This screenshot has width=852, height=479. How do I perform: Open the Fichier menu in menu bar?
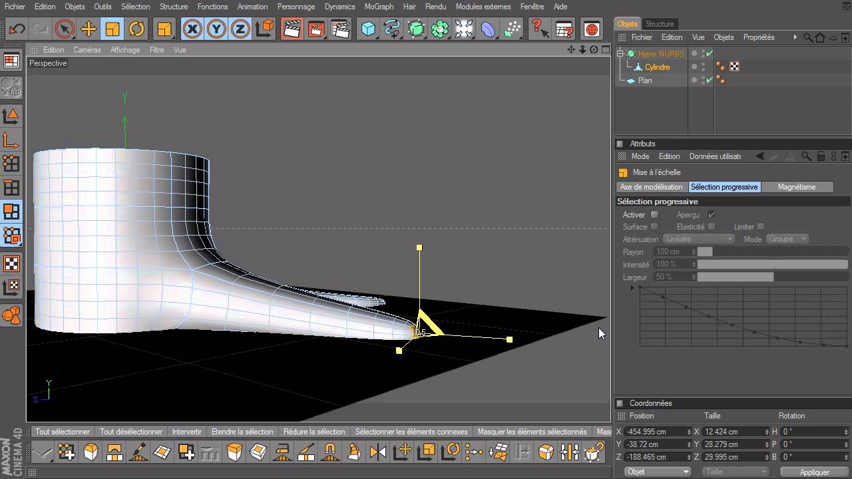(x=15, y=7)
